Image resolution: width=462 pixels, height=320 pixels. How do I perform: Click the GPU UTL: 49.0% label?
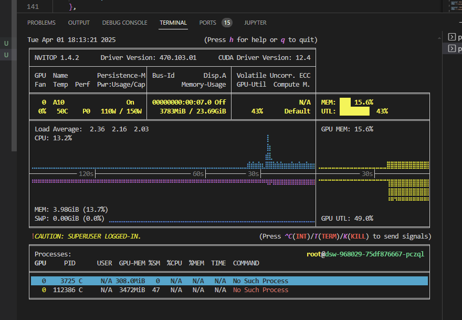347,219
